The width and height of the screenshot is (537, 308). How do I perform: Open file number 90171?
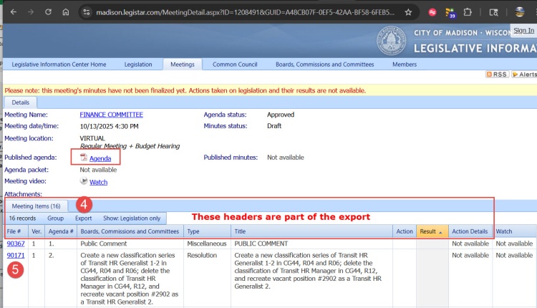(15, 255)
